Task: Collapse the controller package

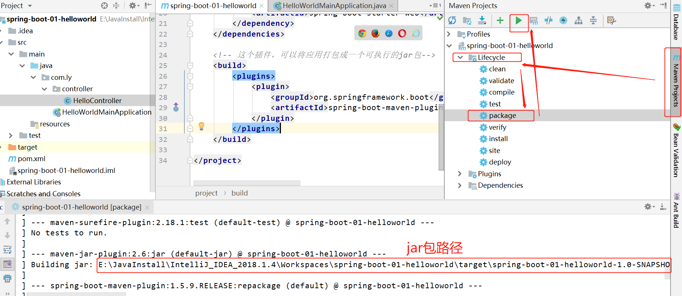Action: [x=44, y=89]
